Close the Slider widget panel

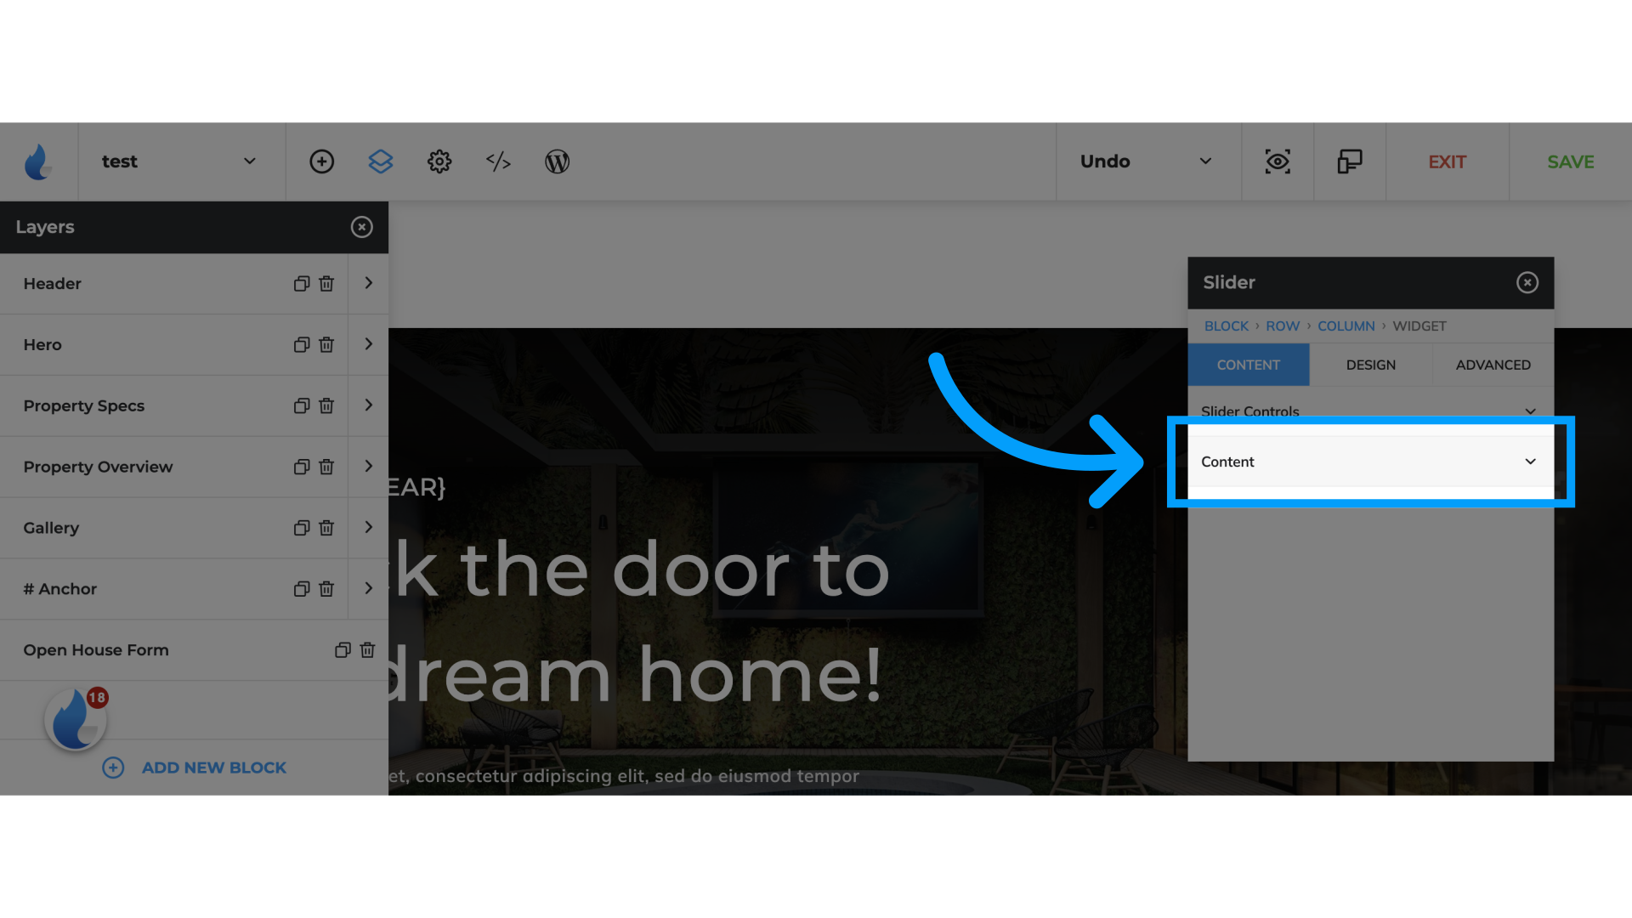click(1527, 281)
